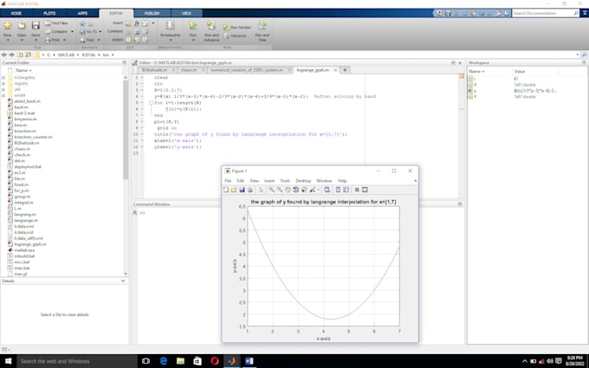Click the Open file icon in Figure 1
This screenshot has width=589, height=368.
point(234,190)
